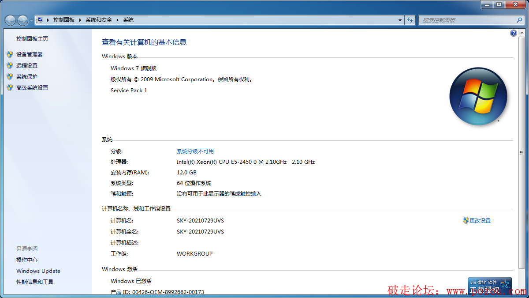Screen dimensions: 529x298
Task: Open 系统保护 in the sidebar
Action: coord(27,77)
